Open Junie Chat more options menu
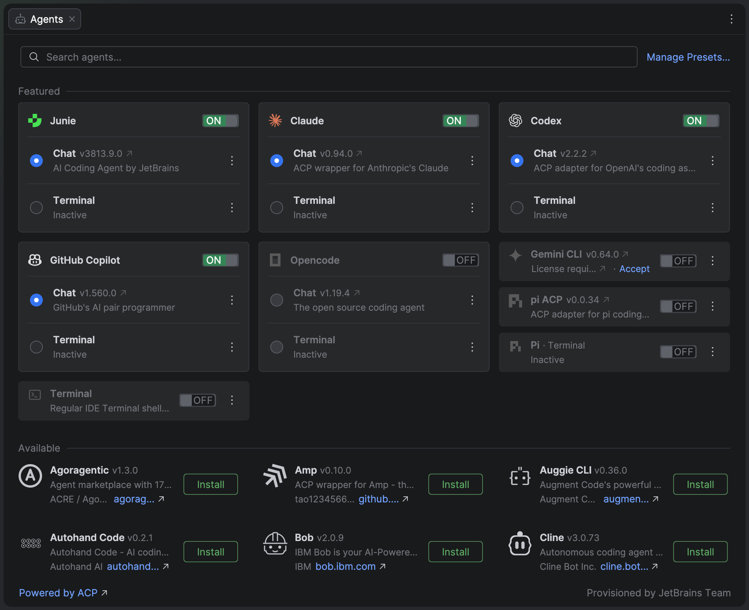Viewport: 749px width, 610px height. tap(232, 161)
